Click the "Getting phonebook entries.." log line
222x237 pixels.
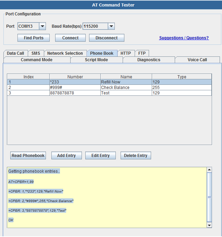[x=34, y=171]
